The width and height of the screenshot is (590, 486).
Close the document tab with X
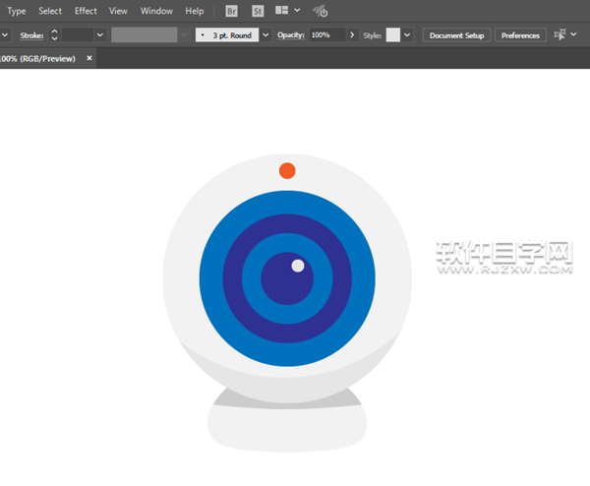[89, 58]
